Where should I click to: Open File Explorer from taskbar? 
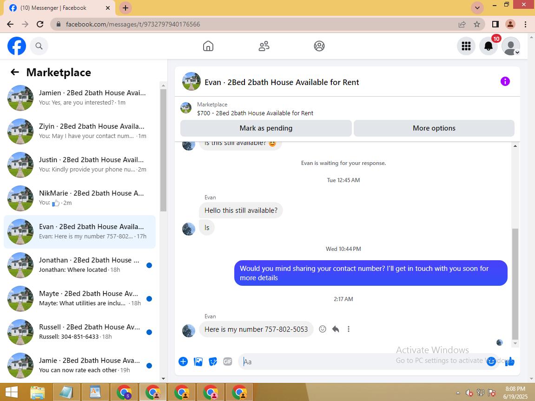click(x=38, y=392)
